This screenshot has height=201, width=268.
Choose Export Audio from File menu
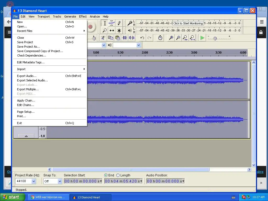click(x=50, y=76)
